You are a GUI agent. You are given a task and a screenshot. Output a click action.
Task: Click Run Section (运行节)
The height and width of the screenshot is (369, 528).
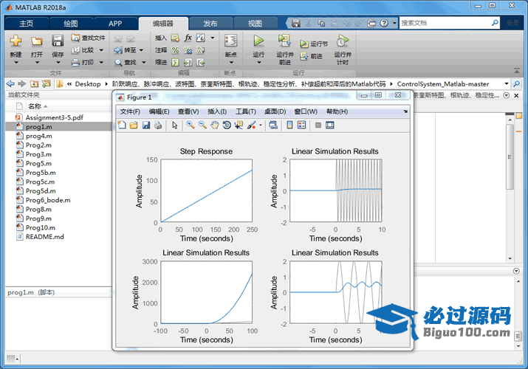tap(314, 44)
